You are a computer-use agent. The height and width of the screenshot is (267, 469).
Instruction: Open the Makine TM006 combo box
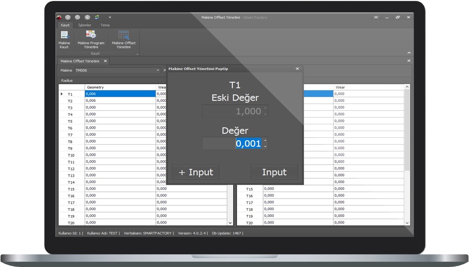click(x=117, y=70)
